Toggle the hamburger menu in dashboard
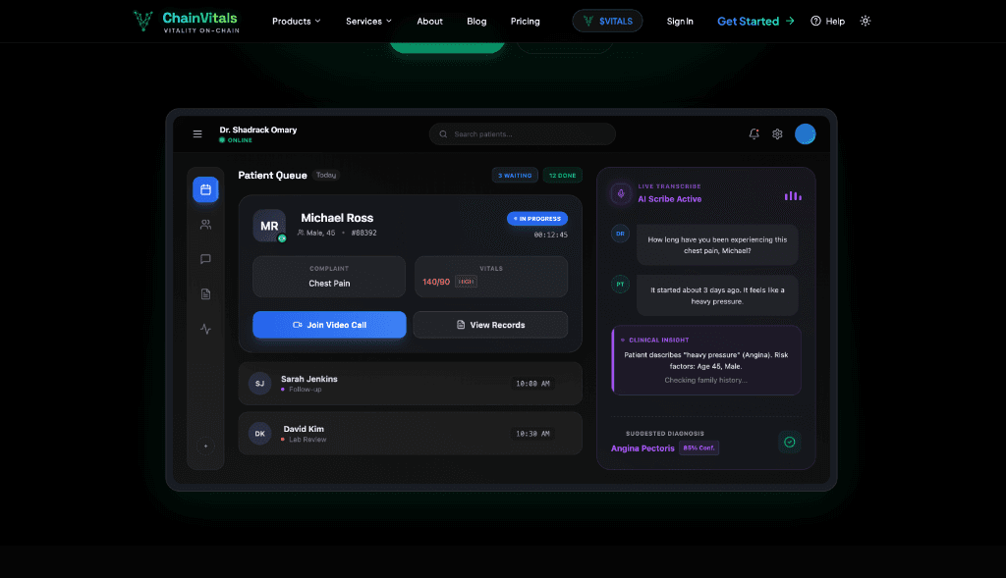1006x578 pixels. [x=197, y=134]
